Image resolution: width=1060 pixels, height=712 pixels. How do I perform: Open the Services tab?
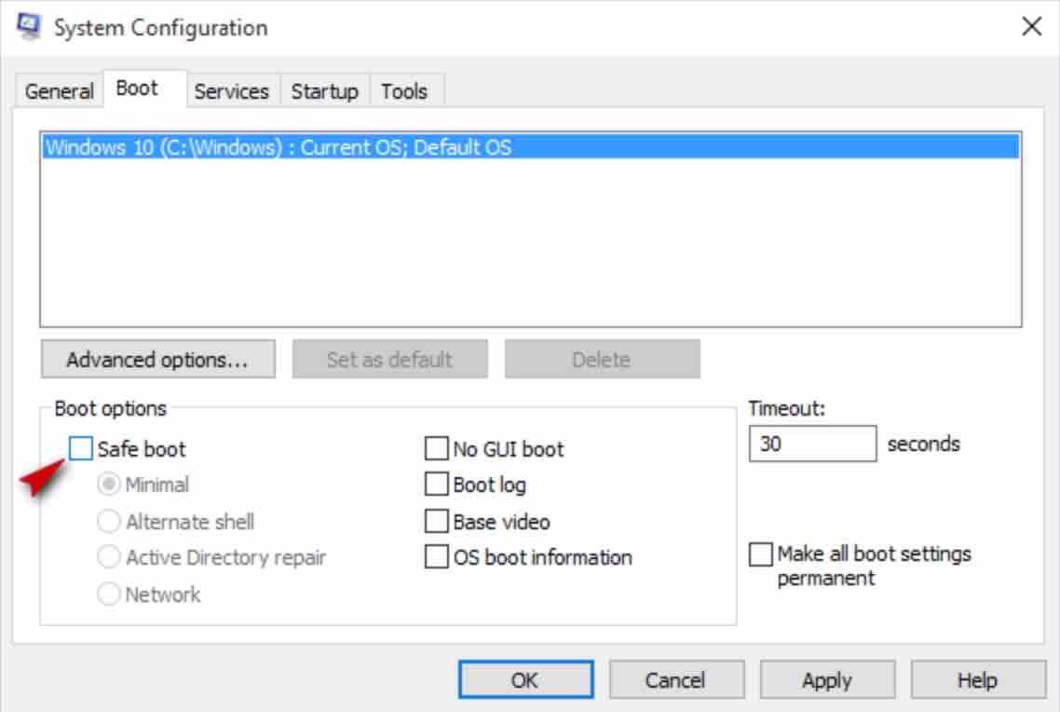coord(231,90)
